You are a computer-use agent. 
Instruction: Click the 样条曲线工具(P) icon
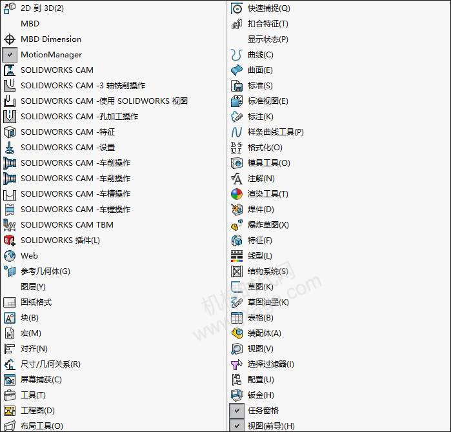click(237, 132)
